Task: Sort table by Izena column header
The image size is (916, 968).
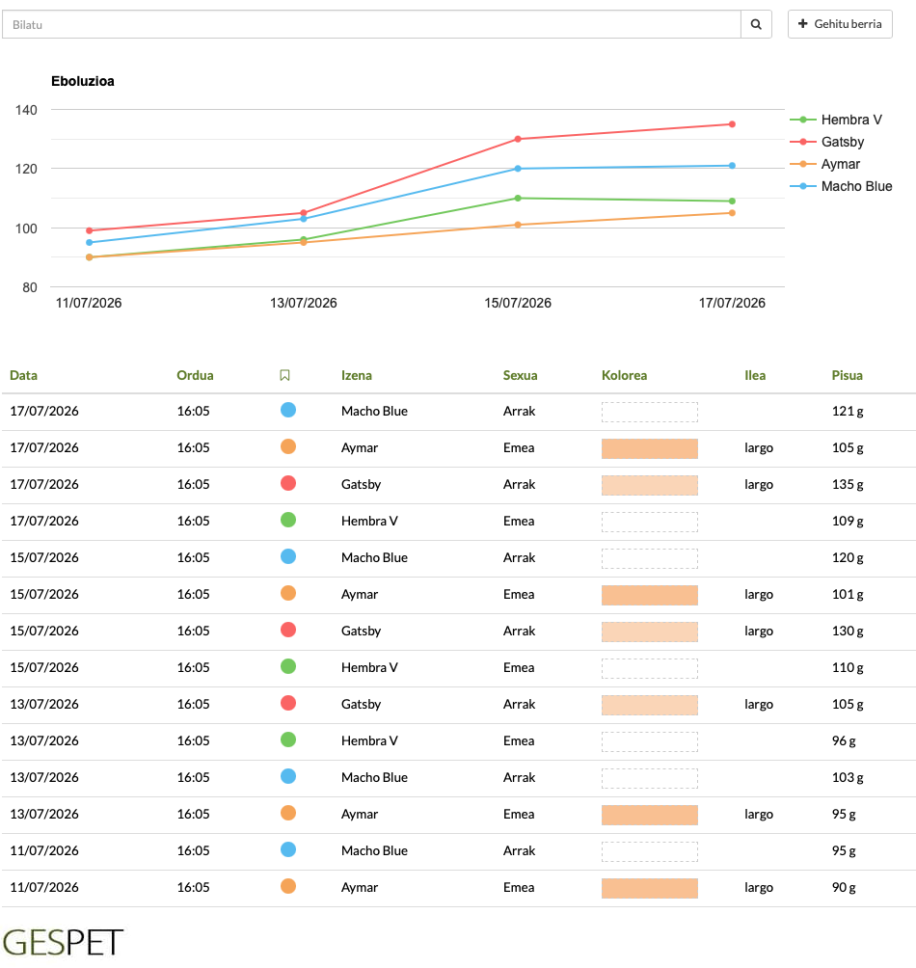Action: 357,375
